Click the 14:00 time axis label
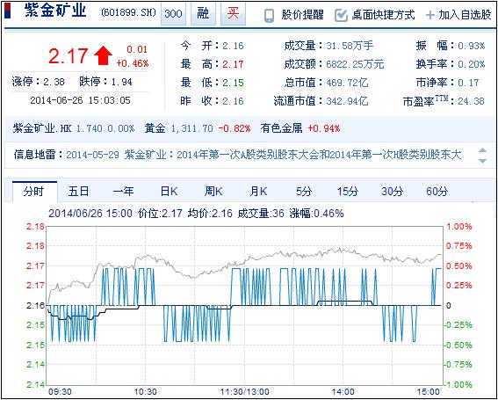498x400 pixels. (x=343, y=391)
